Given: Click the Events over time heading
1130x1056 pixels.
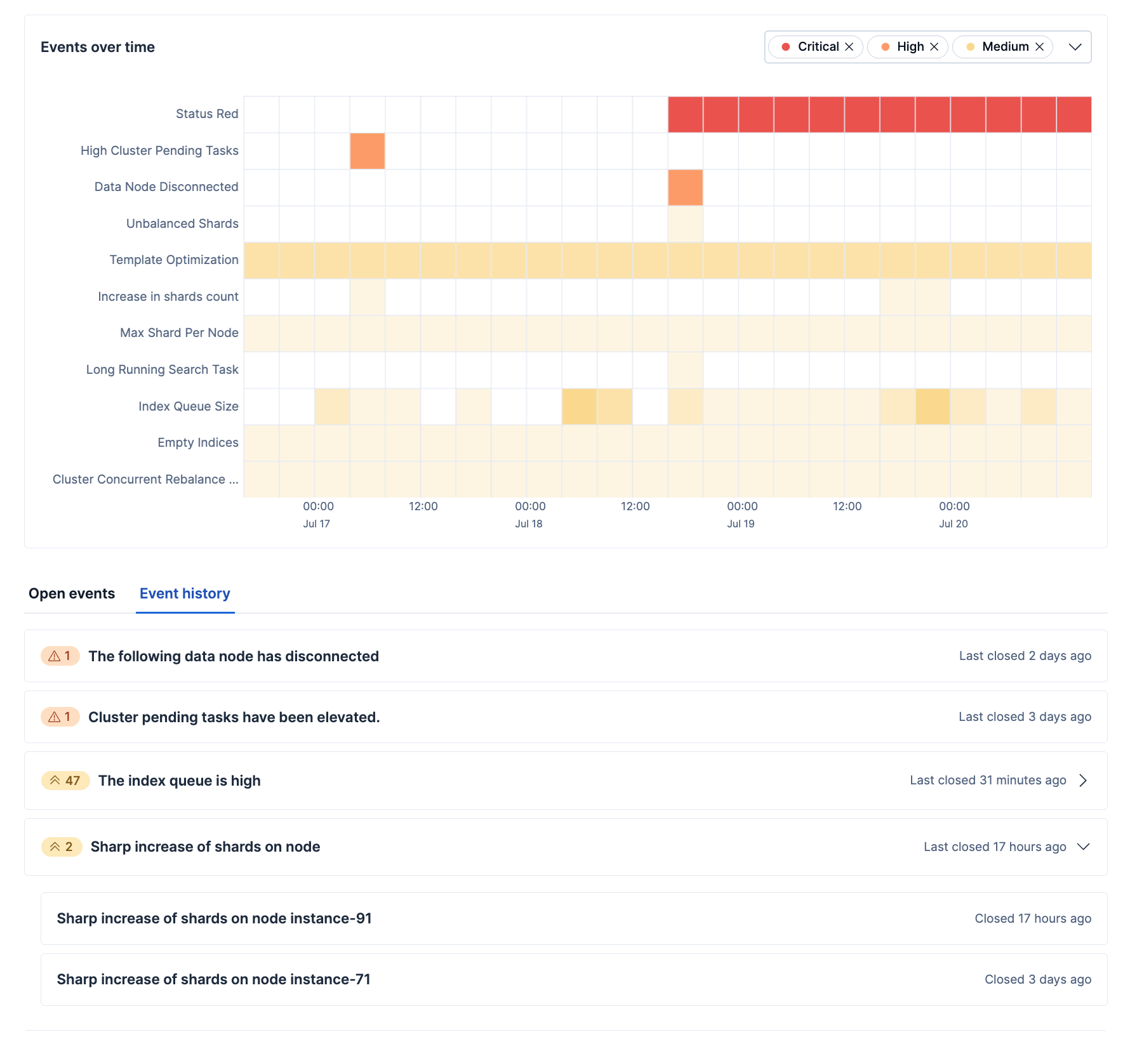Looking at the screenshot, I should [x=98, y=48].
